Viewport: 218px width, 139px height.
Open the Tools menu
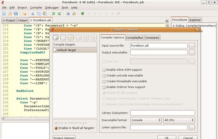coord(65,8)
